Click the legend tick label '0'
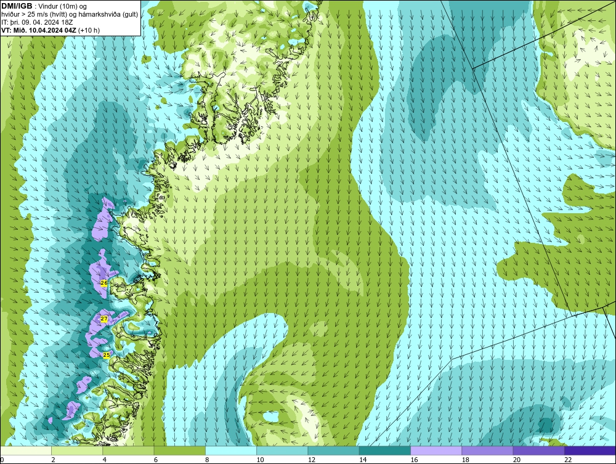This screenshot has width=616, height=464. (x=2, y=460)
